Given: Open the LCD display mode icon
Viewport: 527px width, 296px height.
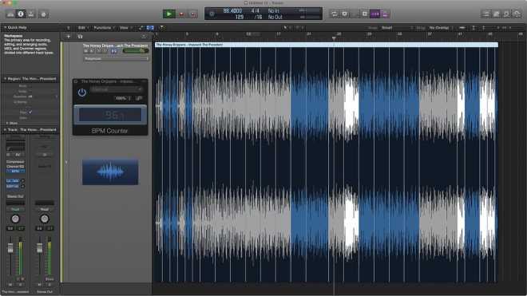Looking at the screenshot, I should coord(212,14).
